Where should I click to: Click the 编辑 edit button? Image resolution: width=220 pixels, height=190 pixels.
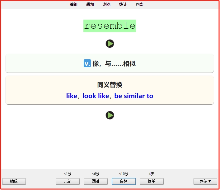[x=14, y=181]
